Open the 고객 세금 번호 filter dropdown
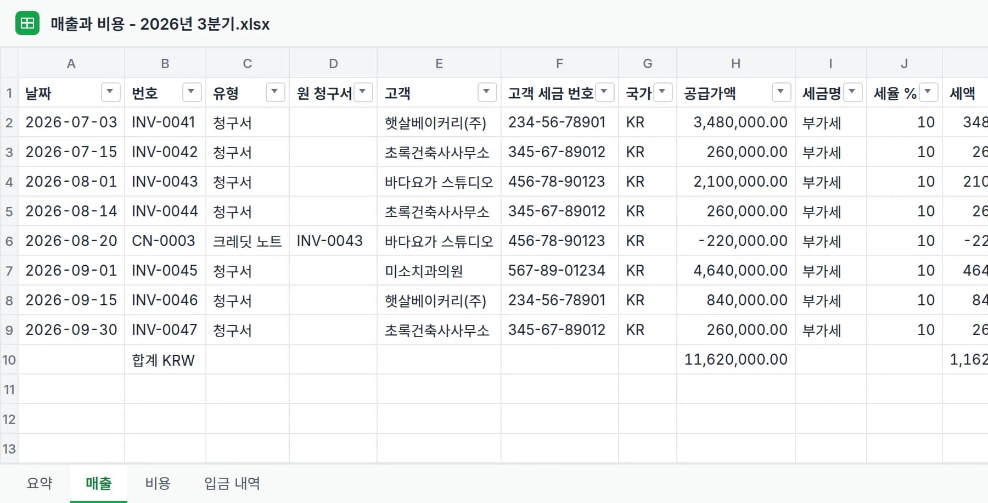This screenshot has height=503, width=988. 604,92
